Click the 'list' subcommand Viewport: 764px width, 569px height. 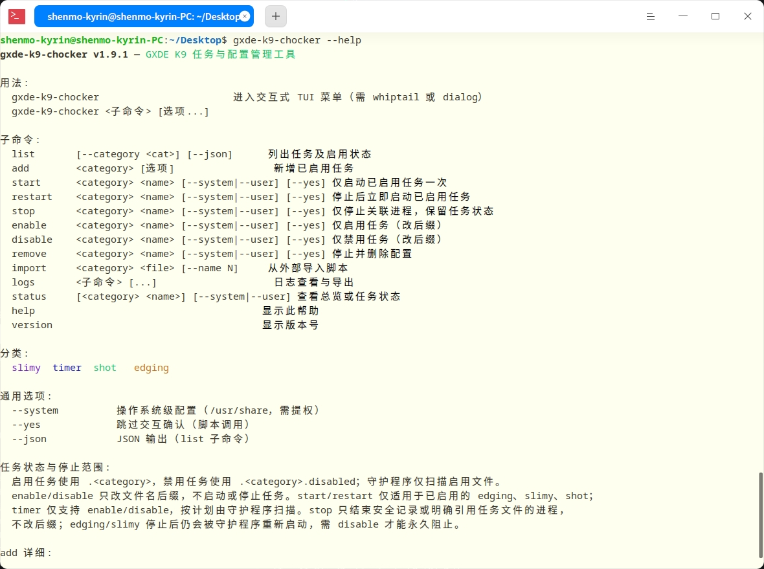(23, 154)
